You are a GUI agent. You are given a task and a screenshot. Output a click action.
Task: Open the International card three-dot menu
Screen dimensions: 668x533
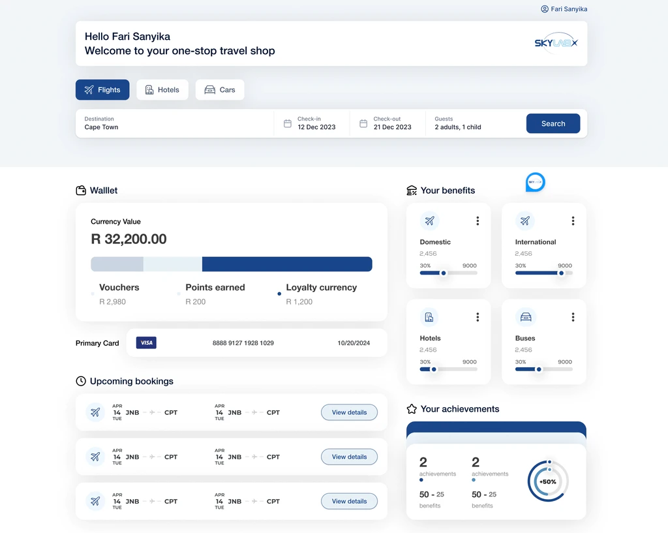coord(573,221)
